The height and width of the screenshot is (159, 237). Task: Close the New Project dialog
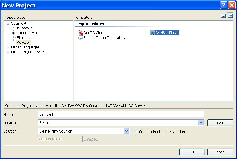pyautogui.click(x=232, y=5)
